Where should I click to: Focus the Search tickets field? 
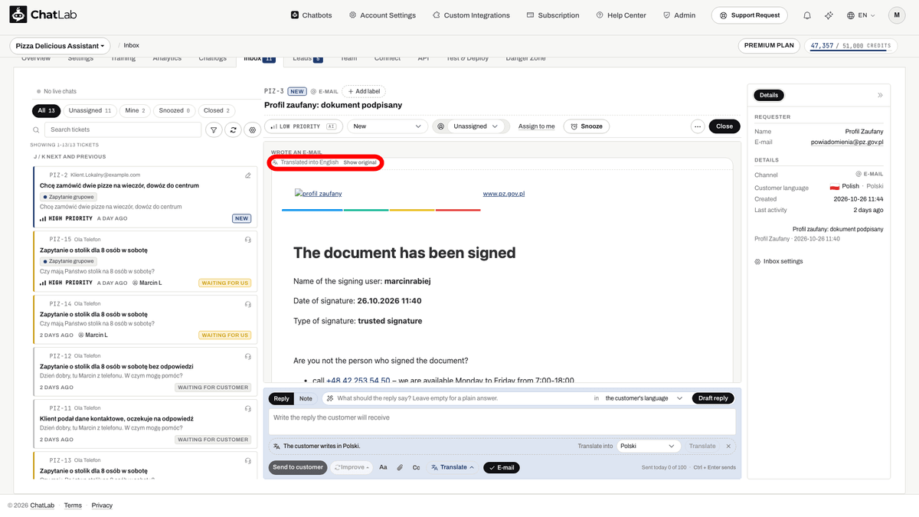pos(123,130)
